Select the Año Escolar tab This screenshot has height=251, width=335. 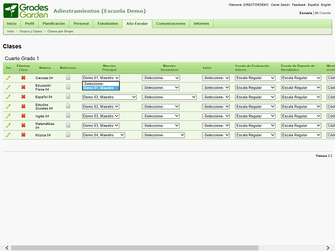click(137, 24)
